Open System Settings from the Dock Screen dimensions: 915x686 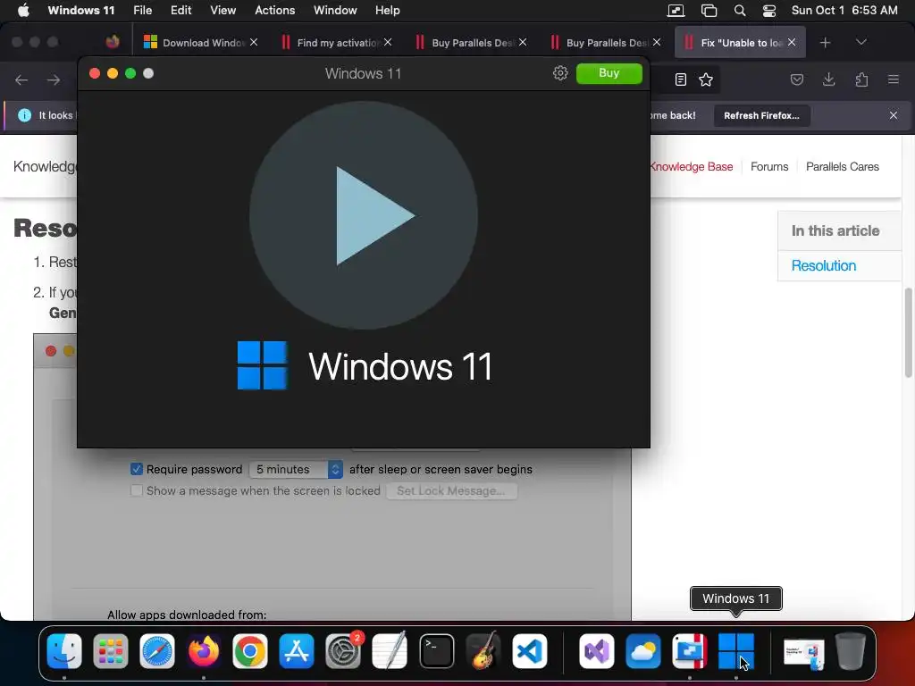tap(343, 651)
